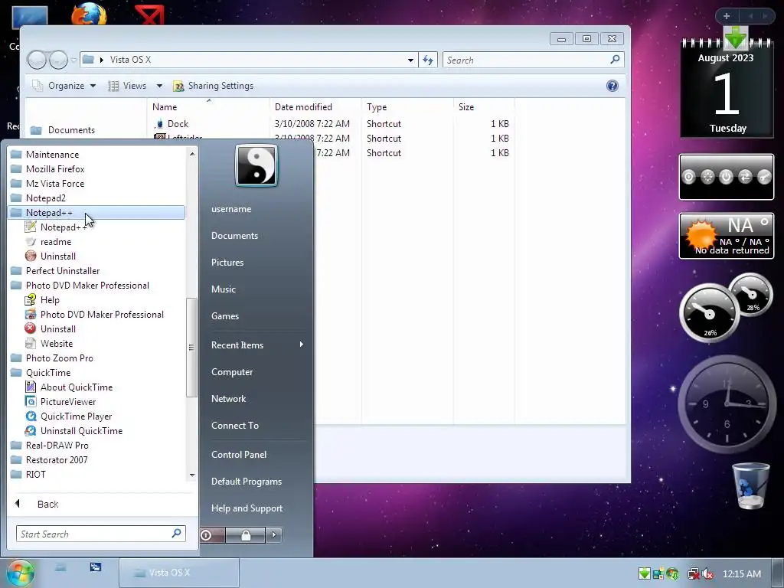Open the Recycle Bin on desktop

tap(750, 485)
